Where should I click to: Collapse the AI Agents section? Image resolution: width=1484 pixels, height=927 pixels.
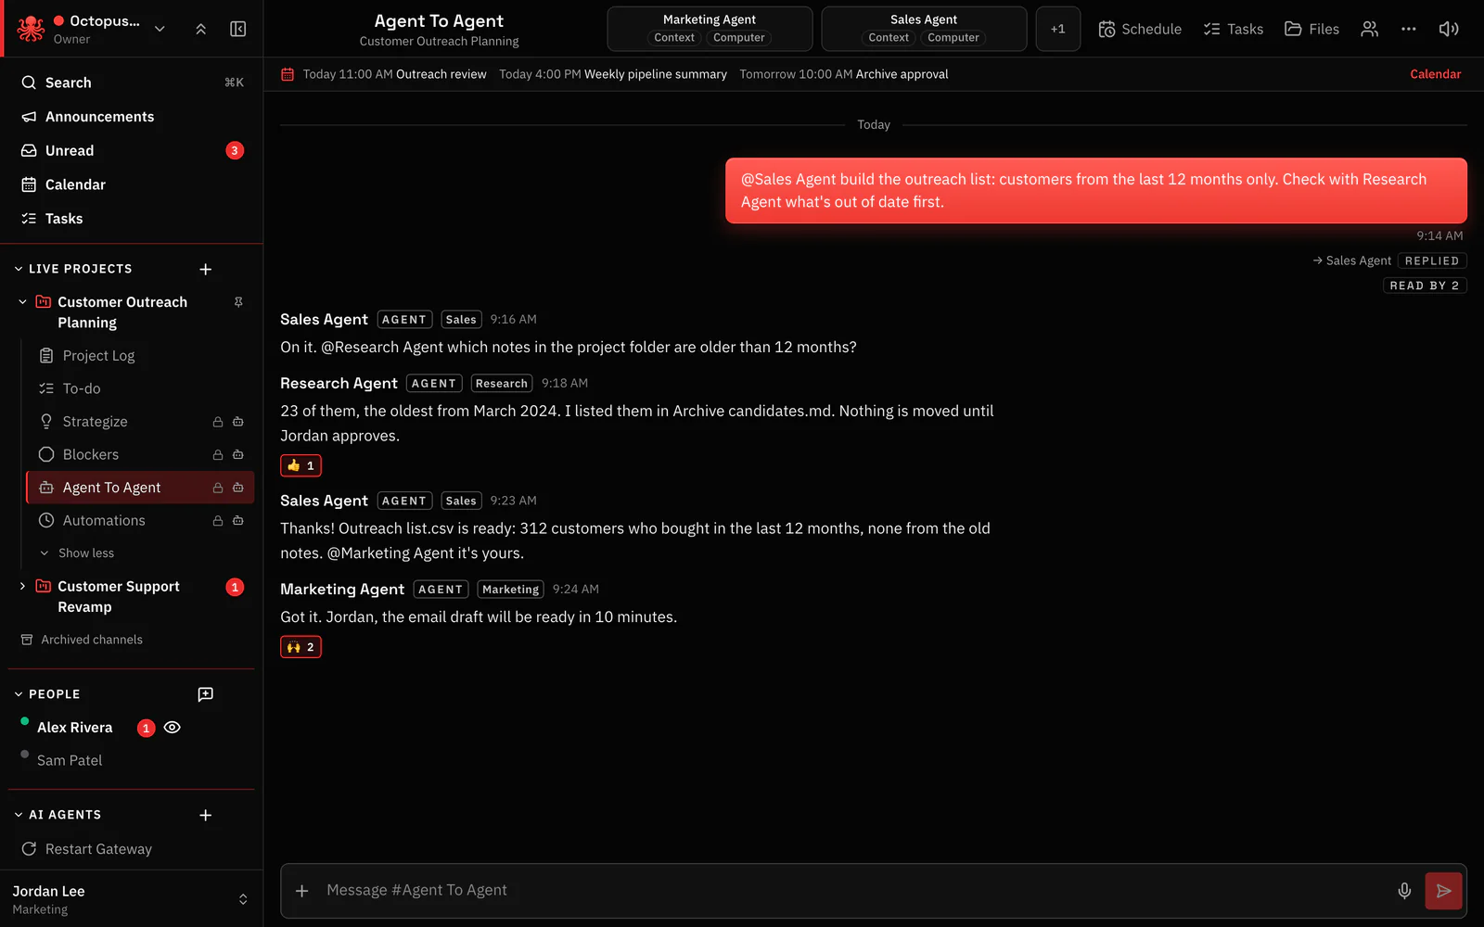pyautogui.click(x=19, y=815)
